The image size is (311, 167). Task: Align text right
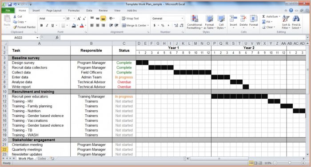coord(103,25)
